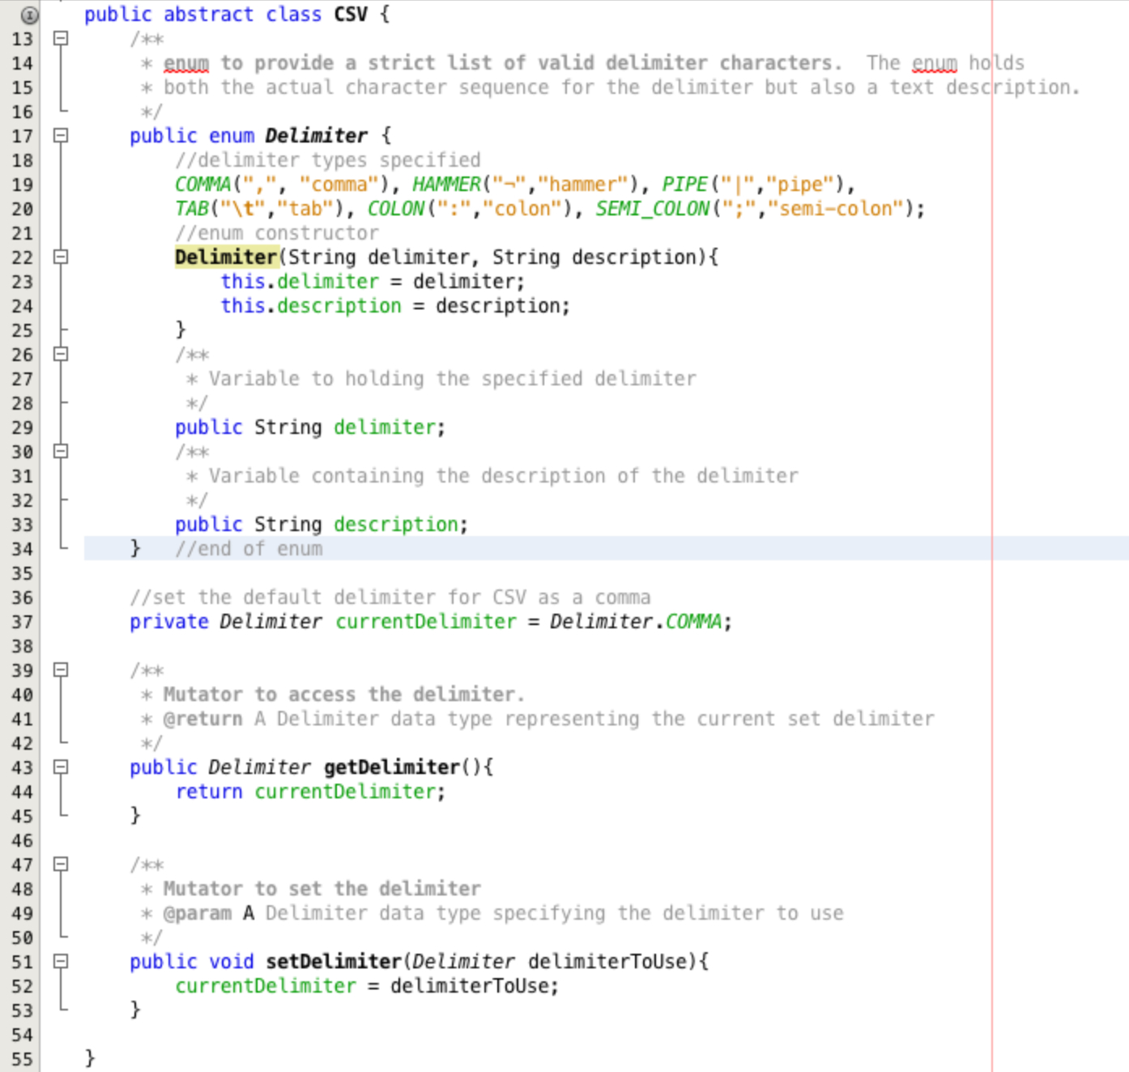Click the TAB enum constant

click(192, 209)
